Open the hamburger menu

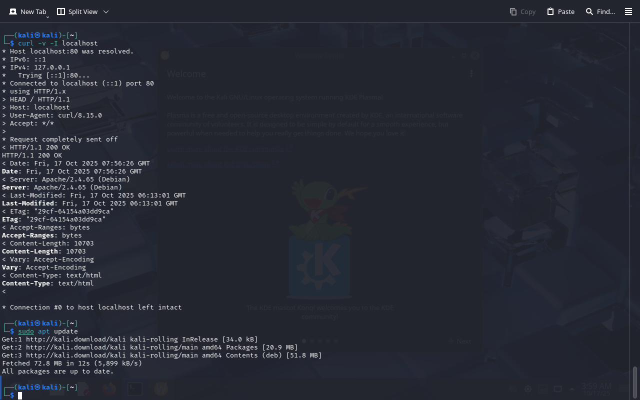[628, 11]
